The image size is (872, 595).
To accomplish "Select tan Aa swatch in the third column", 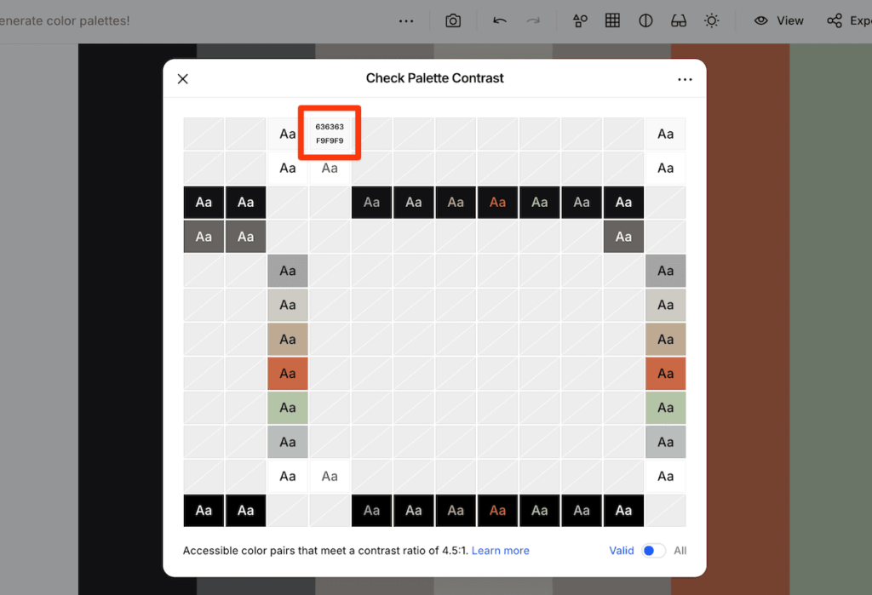I will [288, 339].
